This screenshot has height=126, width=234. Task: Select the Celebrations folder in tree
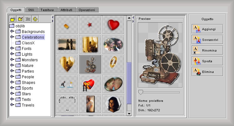[x=33, y=37]
